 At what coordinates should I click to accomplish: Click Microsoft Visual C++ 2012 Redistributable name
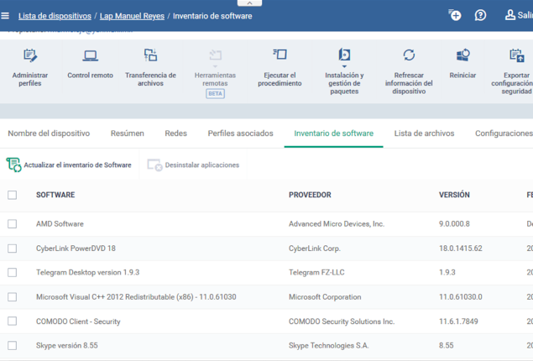[x=136, y=296]
